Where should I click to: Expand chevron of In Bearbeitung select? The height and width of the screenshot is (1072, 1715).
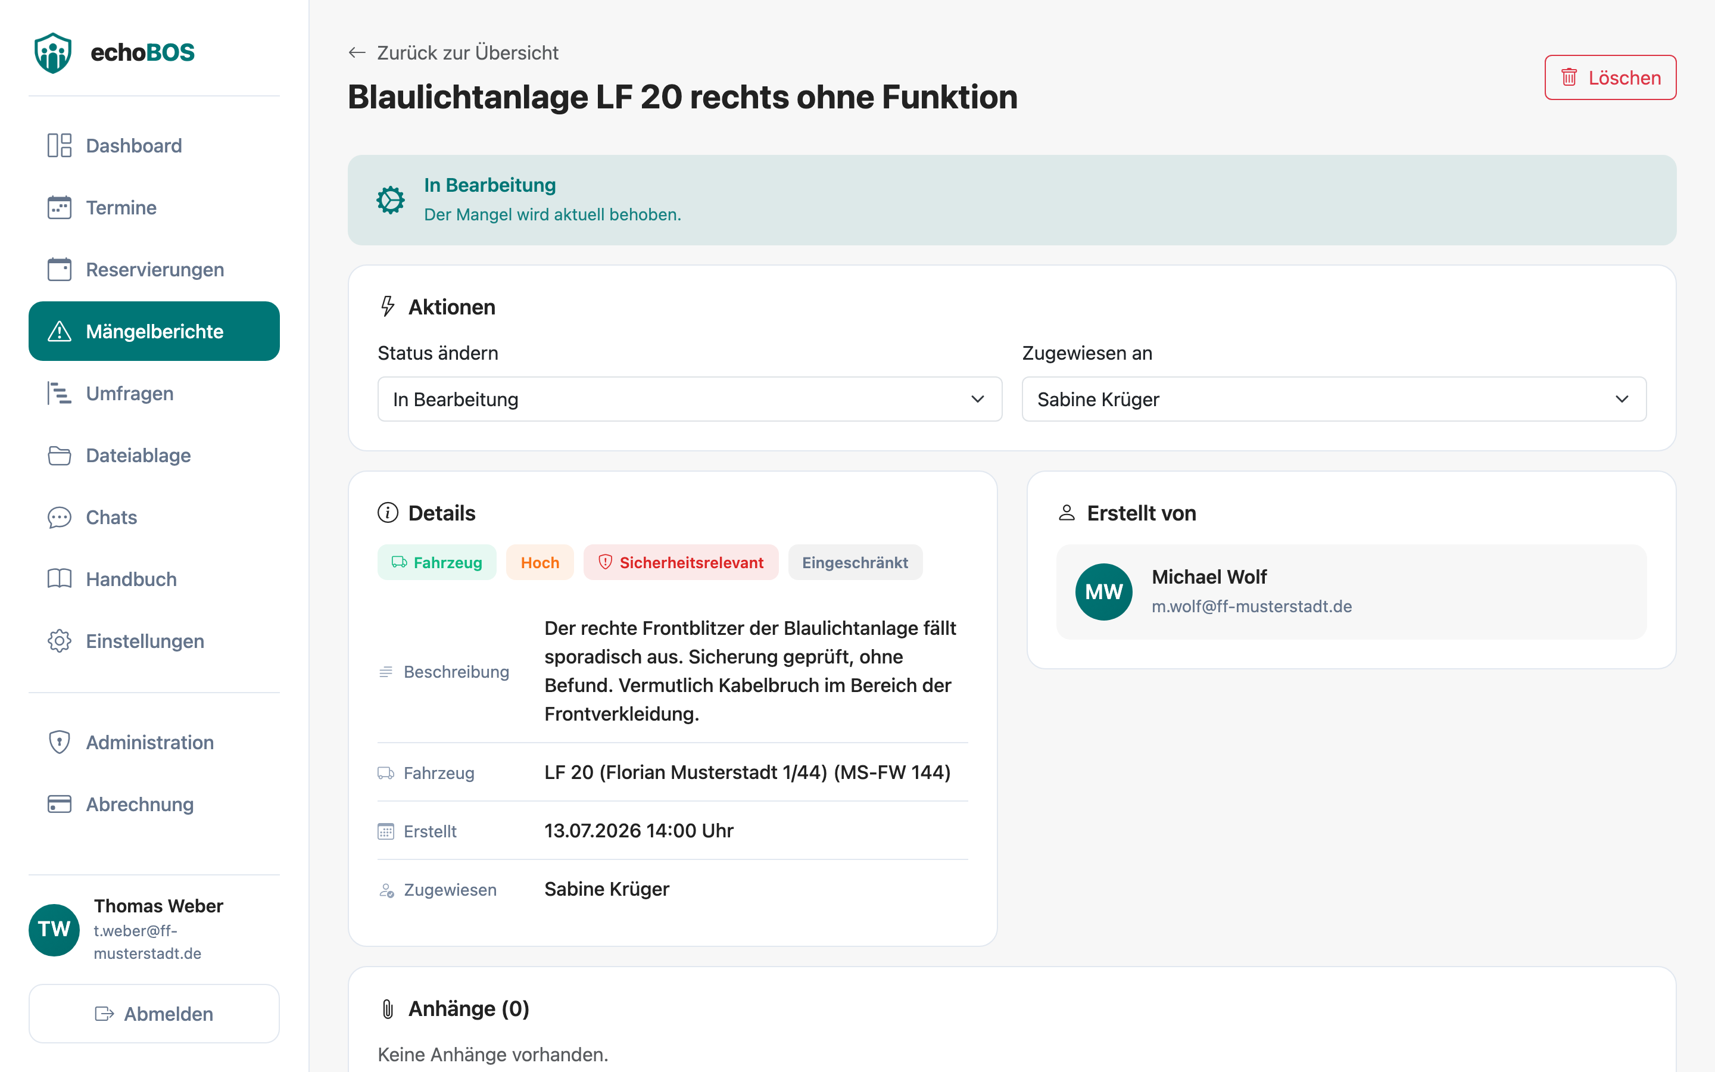978,399
